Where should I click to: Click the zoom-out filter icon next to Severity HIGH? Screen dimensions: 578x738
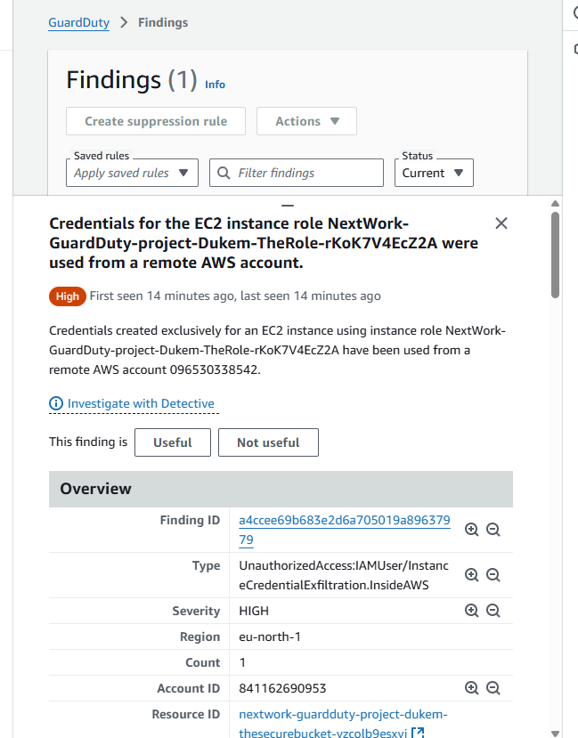pyautogui.click(x=493, y=610)
